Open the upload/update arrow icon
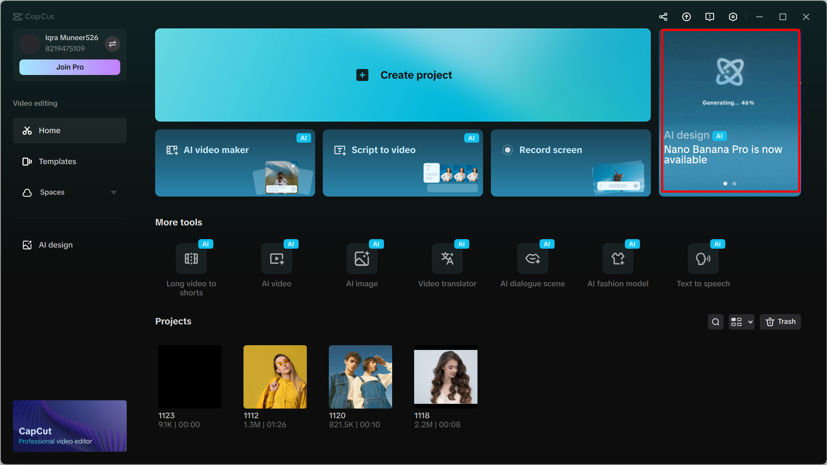Screen dimensions: 827x465 click(x=687, y=17)
